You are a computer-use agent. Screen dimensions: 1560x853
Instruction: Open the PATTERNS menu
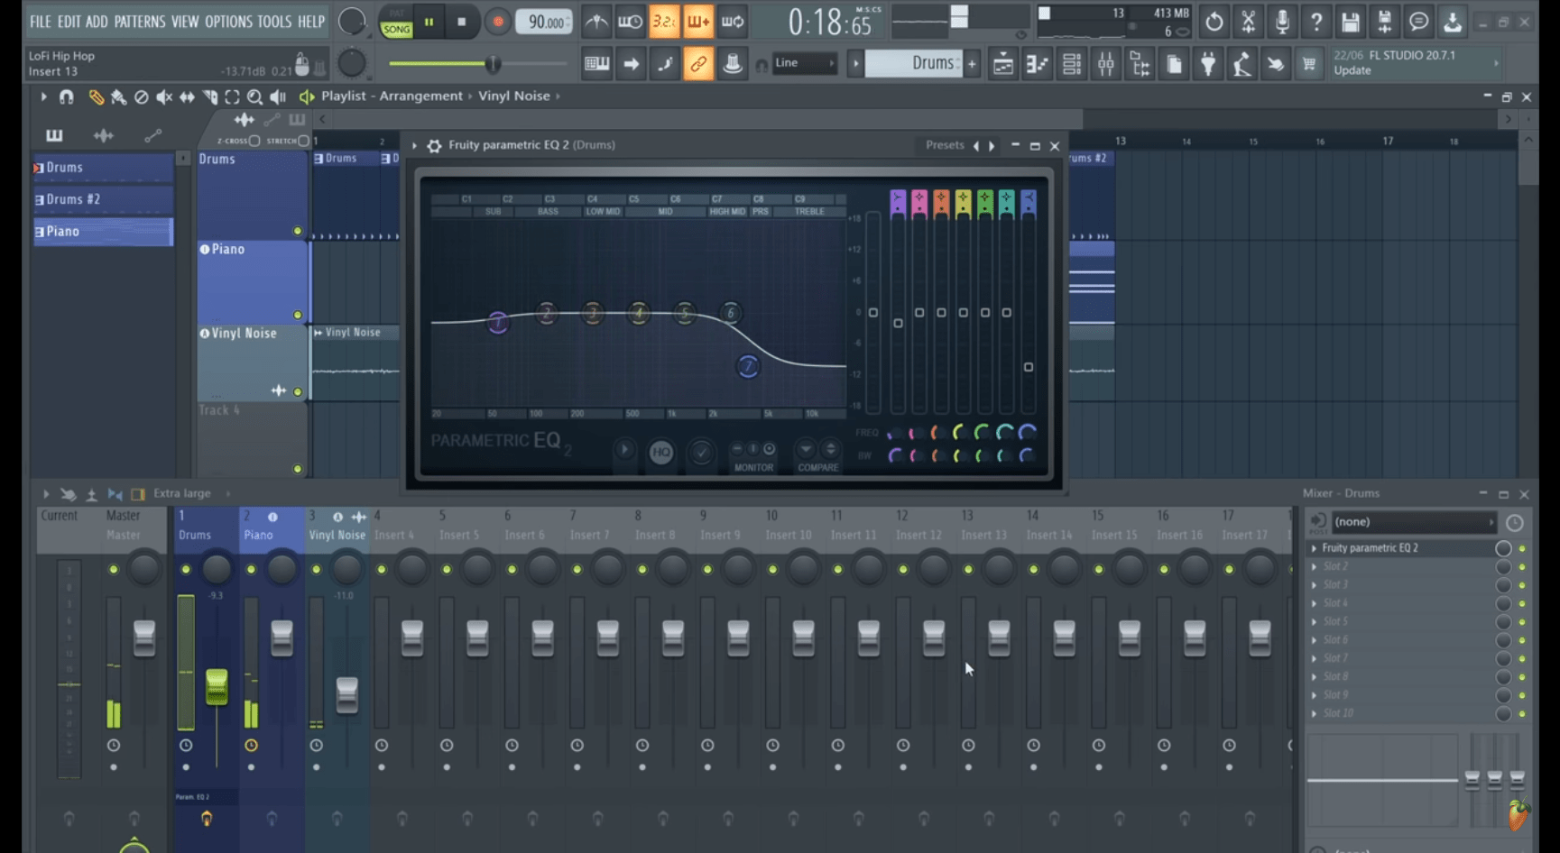coord(140,21)
